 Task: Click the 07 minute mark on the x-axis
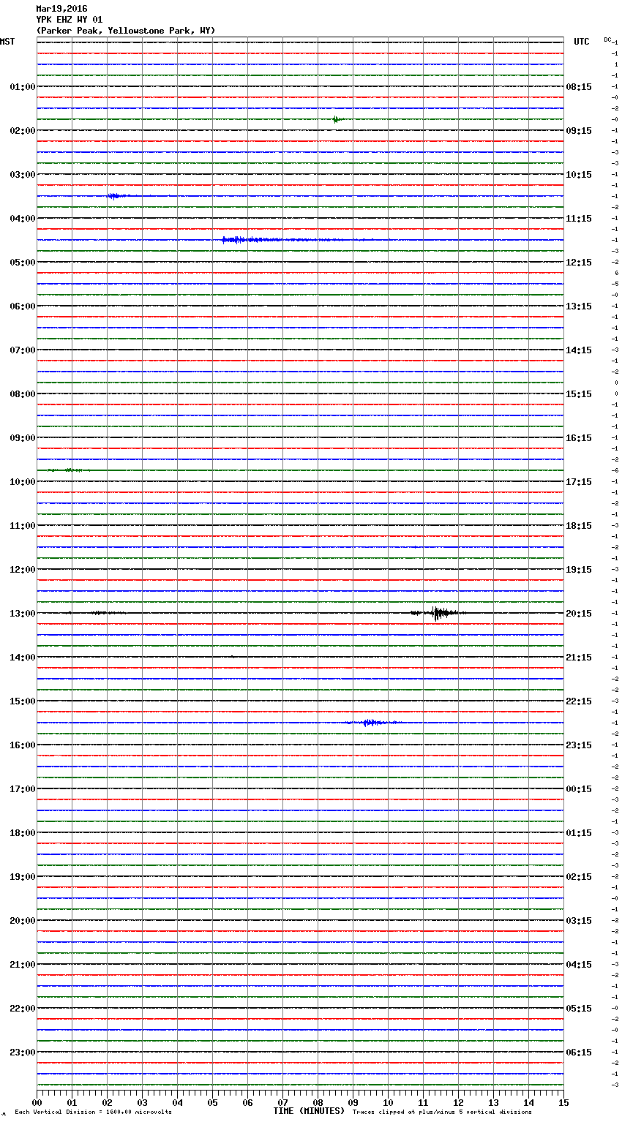282,1103
